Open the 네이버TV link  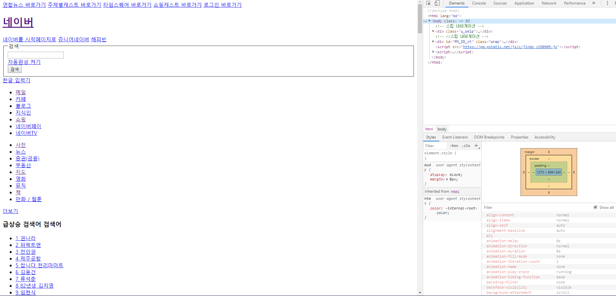27,133
